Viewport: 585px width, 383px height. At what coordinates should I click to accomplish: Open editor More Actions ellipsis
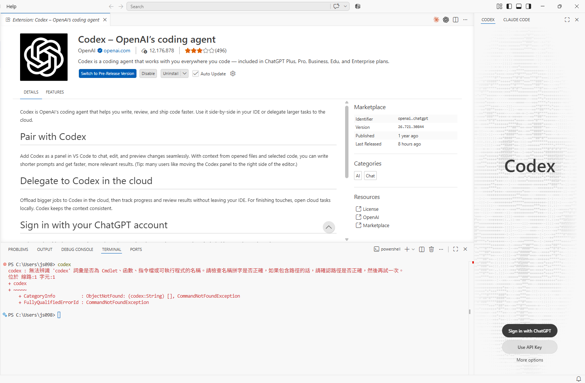pos(465,20)
